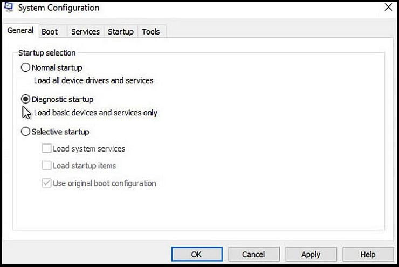Click the System Configuration title bar icon
This screenshot has width=399, height=267.
pyautogui.click(x=9, y=7)
